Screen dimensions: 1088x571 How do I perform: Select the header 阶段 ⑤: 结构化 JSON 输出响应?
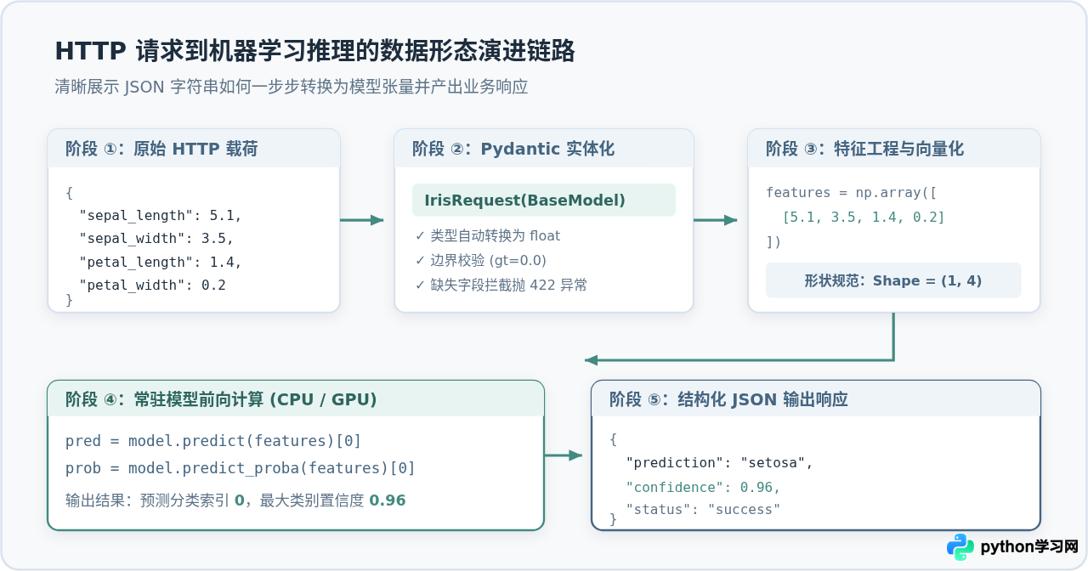point(728,399)
